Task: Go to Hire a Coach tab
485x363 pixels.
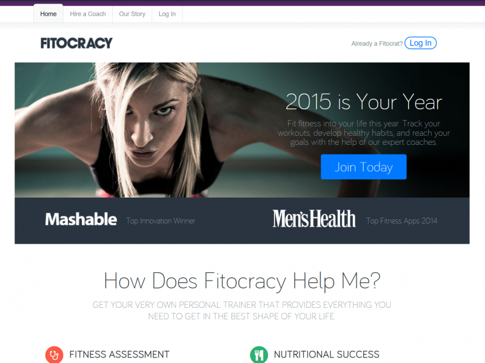Action: click(x=88, y=14)
